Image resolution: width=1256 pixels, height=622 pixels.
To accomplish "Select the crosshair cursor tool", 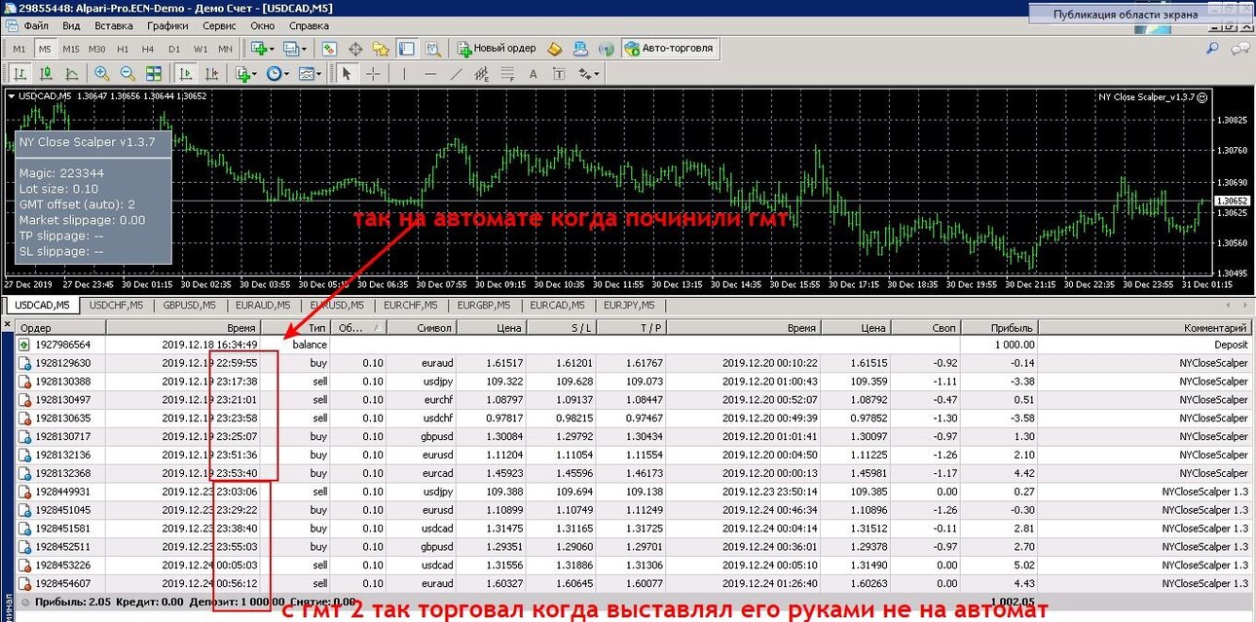I will [x=373, y=73].
